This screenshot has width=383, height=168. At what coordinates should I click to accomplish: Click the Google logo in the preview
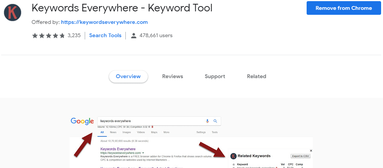click(x=82, y=121)
